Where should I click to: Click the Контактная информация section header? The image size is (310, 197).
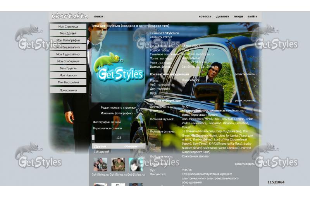pyautogui.click(x=169, y=74)
